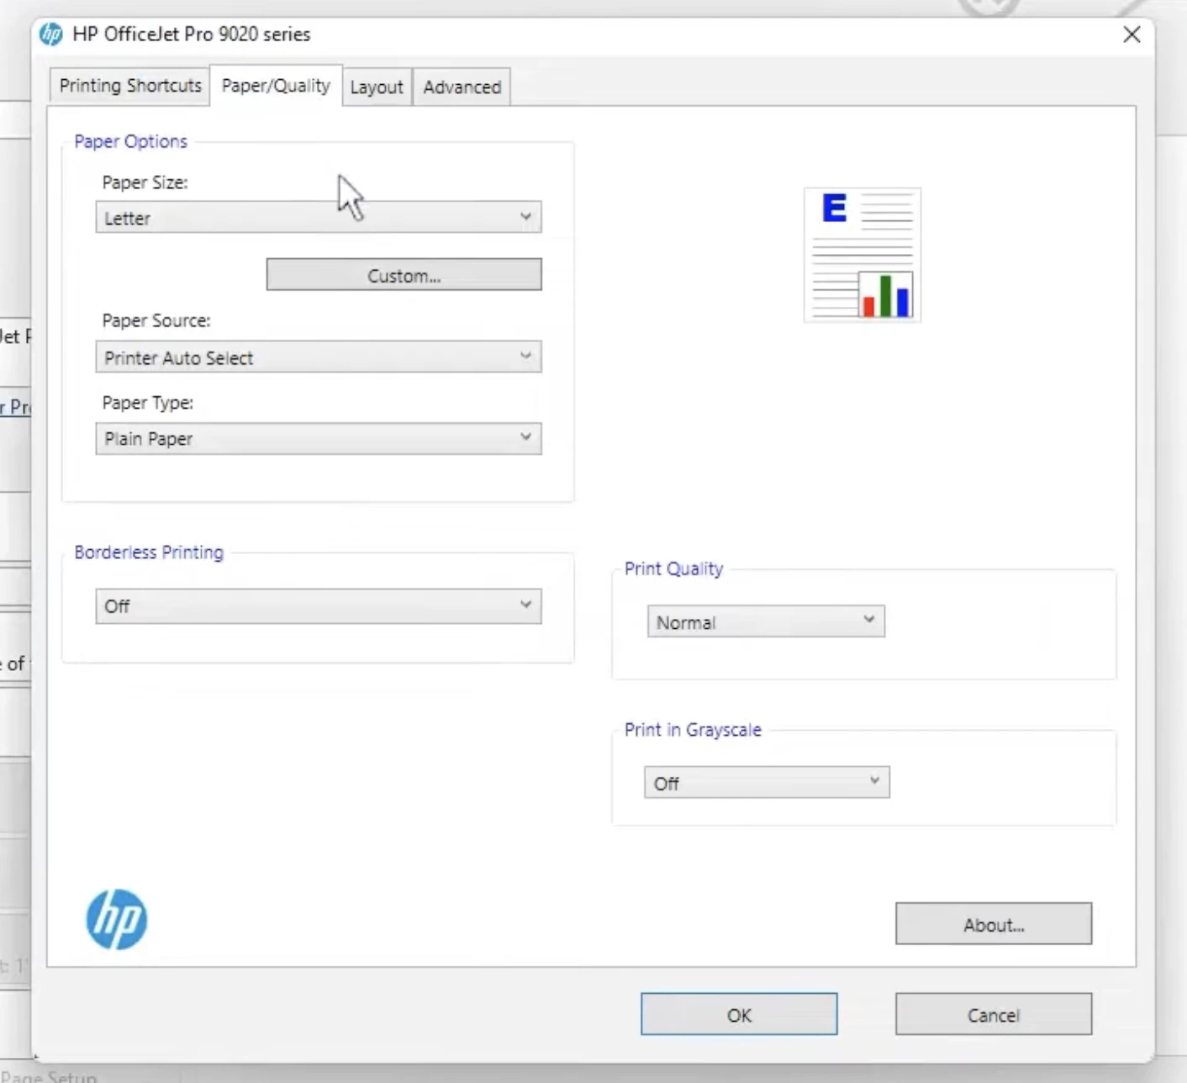This screenshot has width=1187, height=1083.
Task: Click the document preview thumbnail
Action: click(863, 255)
